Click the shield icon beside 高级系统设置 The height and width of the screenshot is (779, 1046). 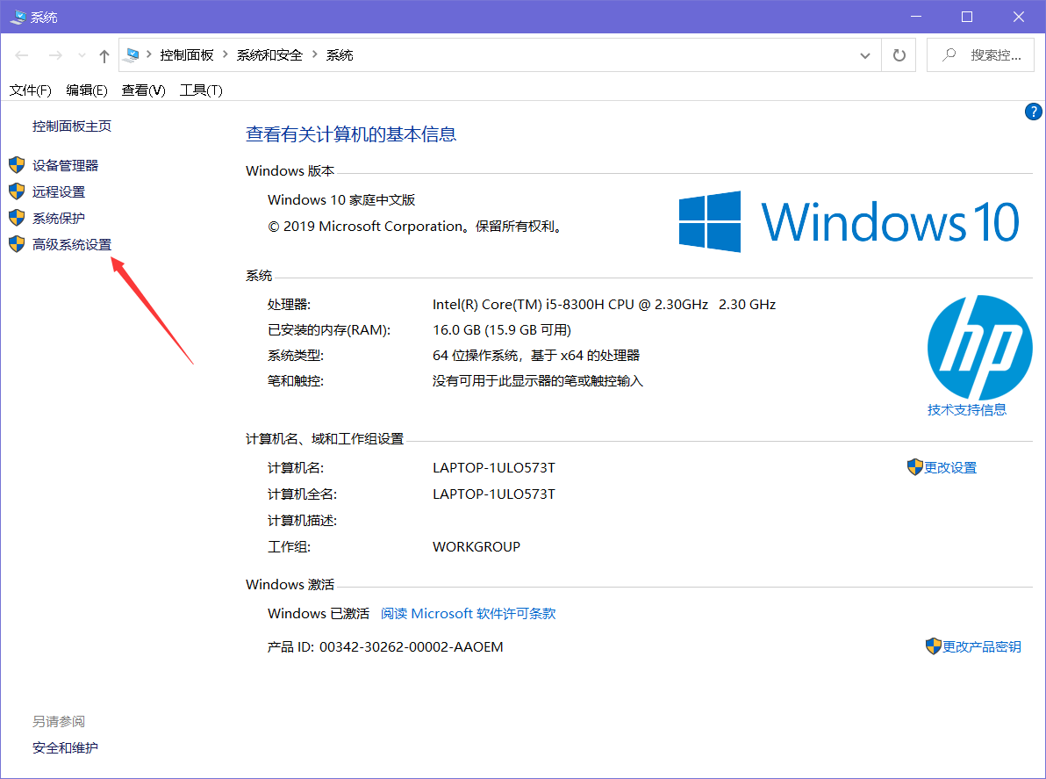pos(17,243)
